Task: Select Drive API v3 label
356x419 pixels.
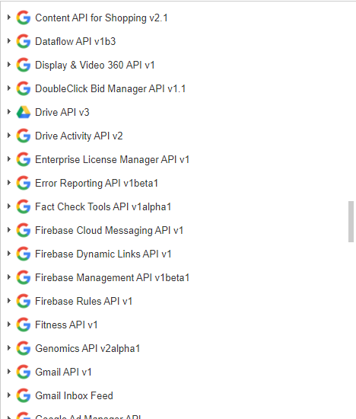Action: coord(62,112)
